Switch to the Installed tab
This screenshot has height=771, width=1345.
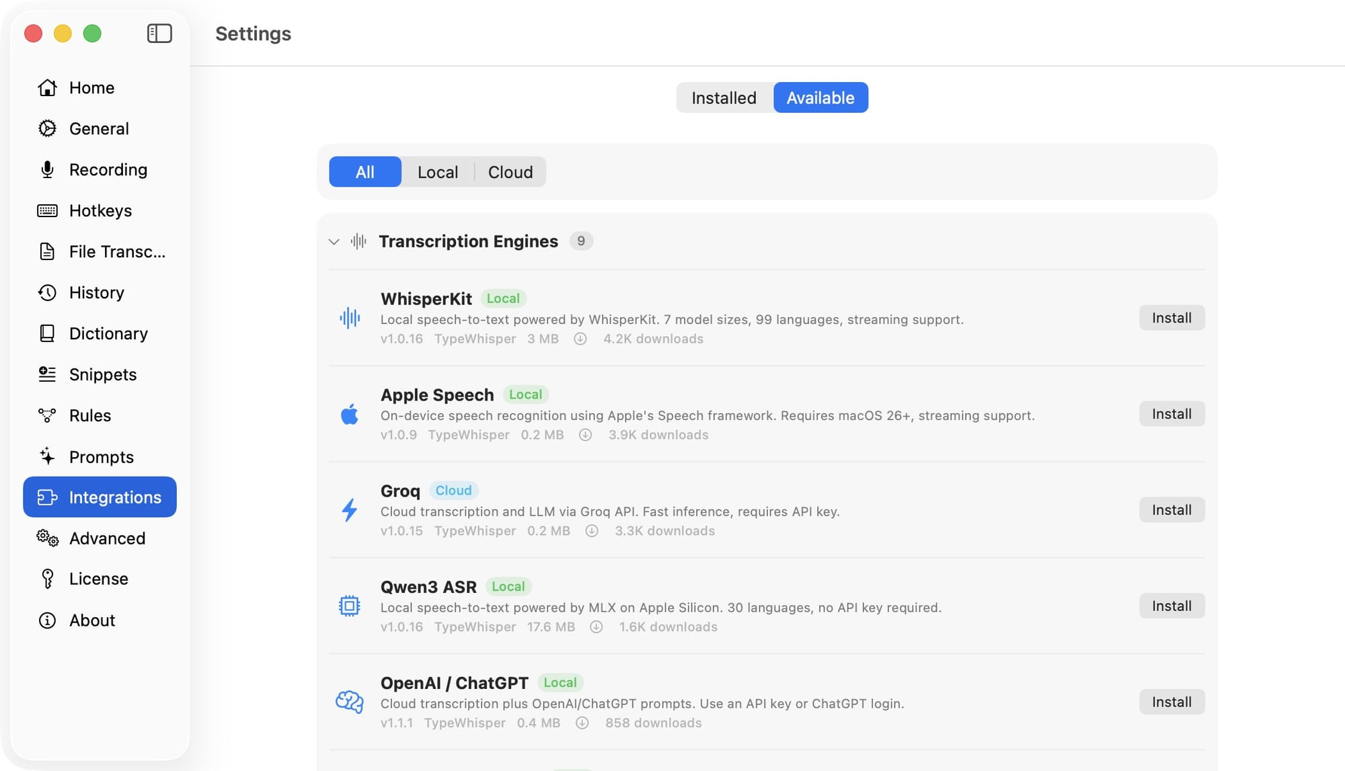724,97
